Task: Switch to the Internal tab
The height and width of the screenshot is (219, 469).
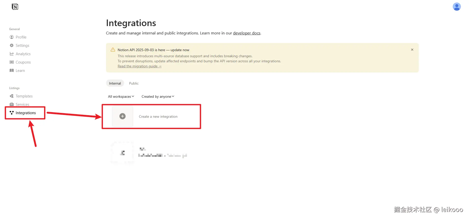Action: [115, 83]
